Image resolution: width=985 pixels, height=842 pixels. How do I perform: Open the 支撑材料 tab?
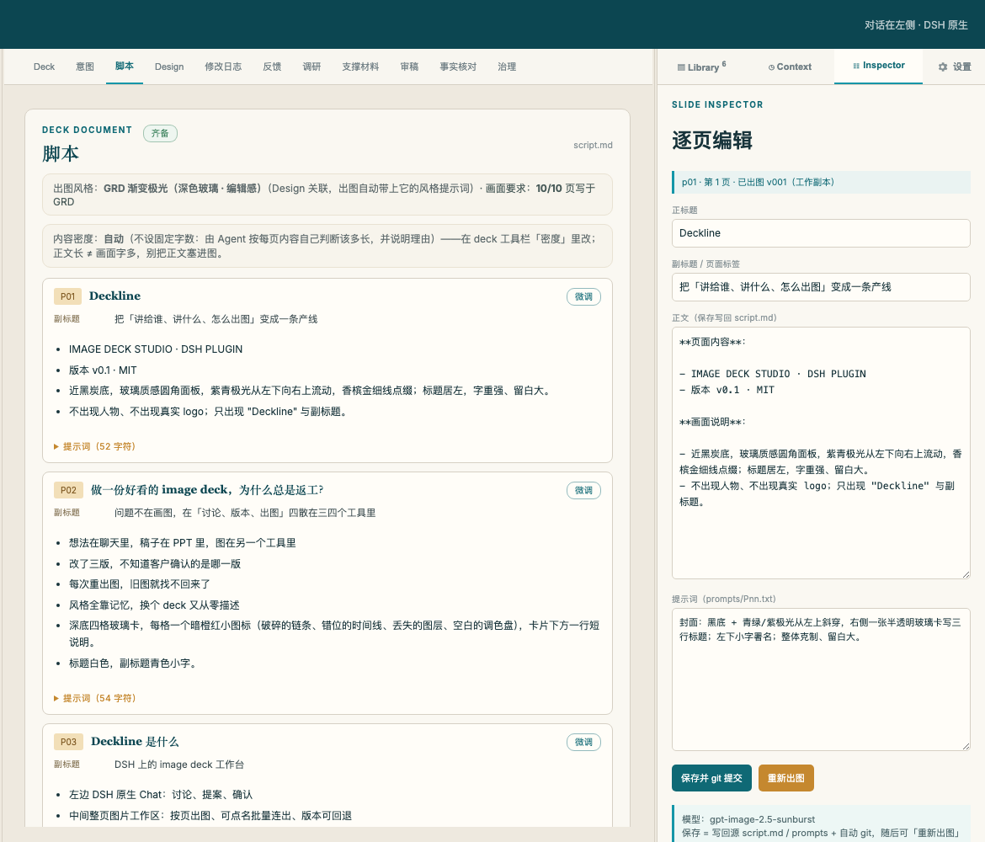pyautogui.click(x=360, y=67)
